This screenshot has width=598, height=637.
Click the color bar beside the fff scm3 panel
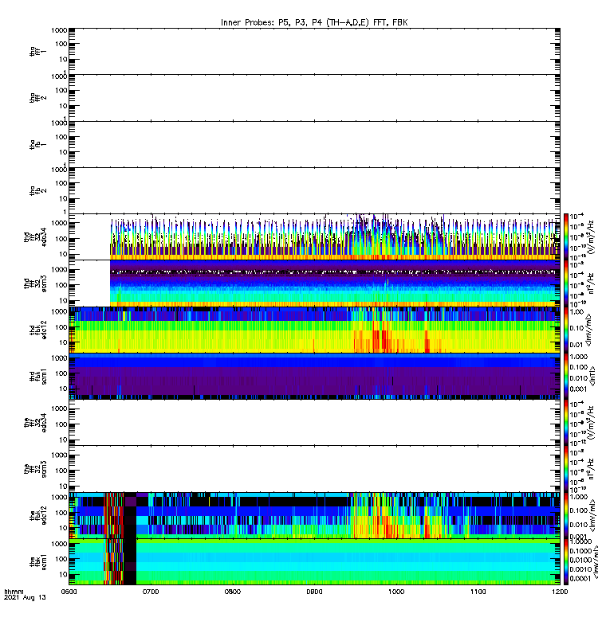click(566, 469)
